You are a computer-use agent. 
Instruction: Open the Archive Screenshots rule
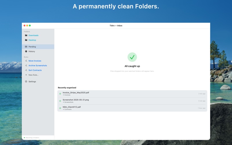(x=38, y=66)
